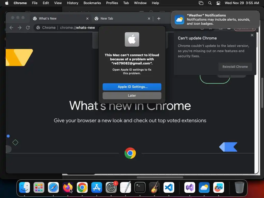Viewport: 264px width, 198px height.
Task: Dismiss the Can't update Chrome popup
Action: (x=252, y=35)
